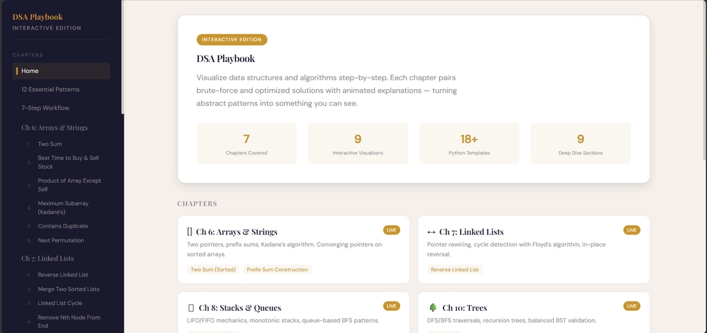The image size is (707, 333).
Task: Click the Interactive Edition badge
Action: [x=232, y=40]
